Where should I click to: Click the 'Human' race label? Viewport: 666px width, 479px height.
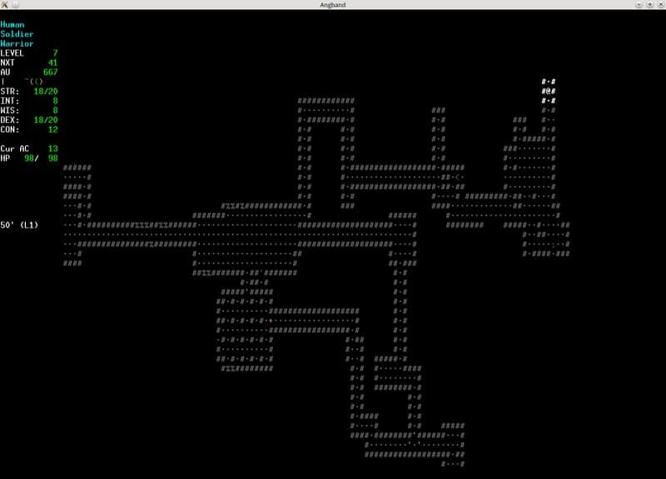pos(12,25)
